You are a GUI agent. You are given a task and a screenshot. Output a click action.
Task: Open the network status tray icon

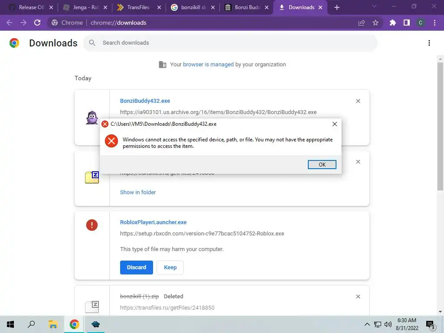pyautogui.click(x=378, y=324)
